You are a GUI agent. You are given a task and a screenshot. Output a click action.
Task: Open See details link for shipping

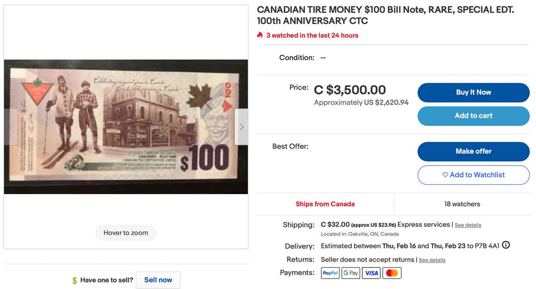(x=468, y=225)
